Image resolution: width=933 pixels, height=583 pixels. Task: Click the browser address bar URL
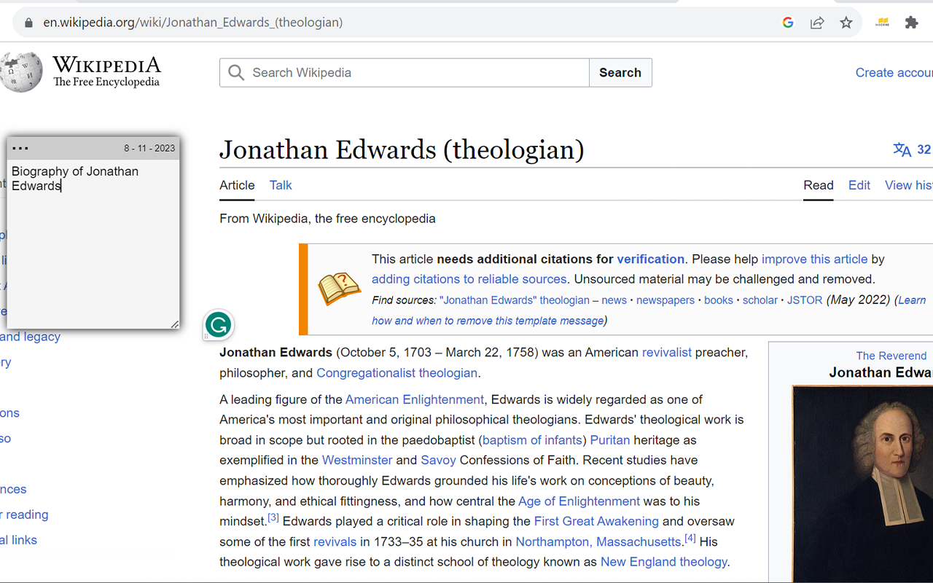pos(193,23)
